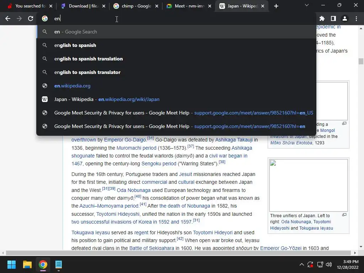Open the 'the death of Nobunaga' link
Screen dimensions: 364x273
click(x=184, y=206)
